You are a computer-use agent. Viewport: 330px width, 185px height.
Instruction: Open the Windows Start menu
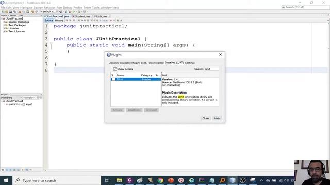click(6, 180)
